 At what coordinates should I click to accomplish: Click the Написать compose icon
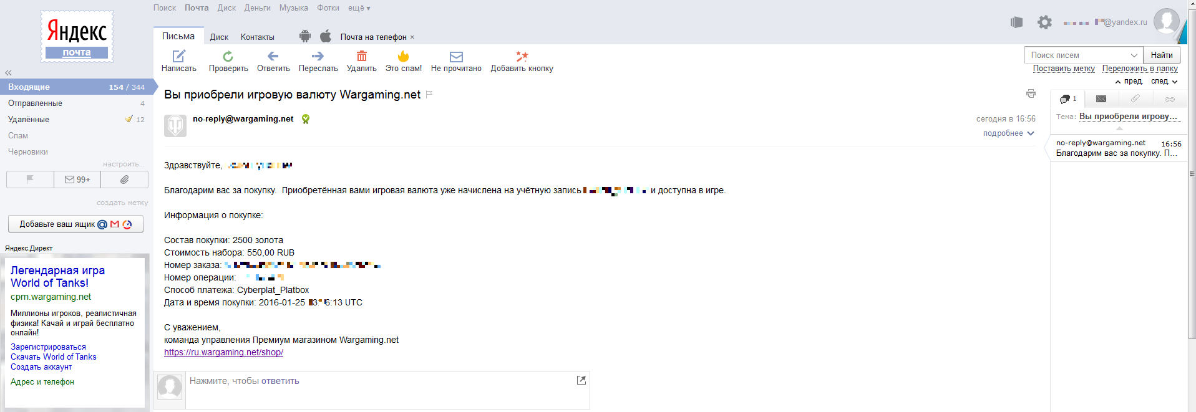click(179, 56)
